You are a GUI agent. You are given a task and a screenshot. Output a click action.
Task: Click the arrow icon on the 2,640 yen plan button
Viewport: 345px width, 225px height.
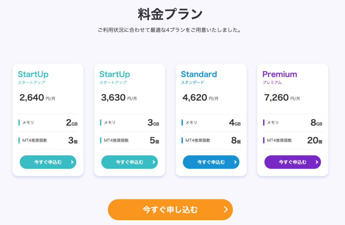(72, 162)
